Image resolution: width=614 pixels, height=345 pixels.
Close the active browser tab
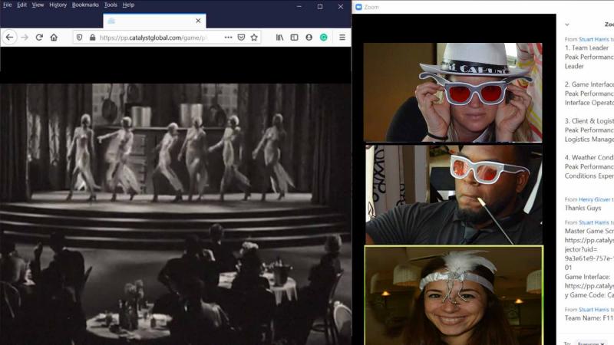click(x=198, y=21)
